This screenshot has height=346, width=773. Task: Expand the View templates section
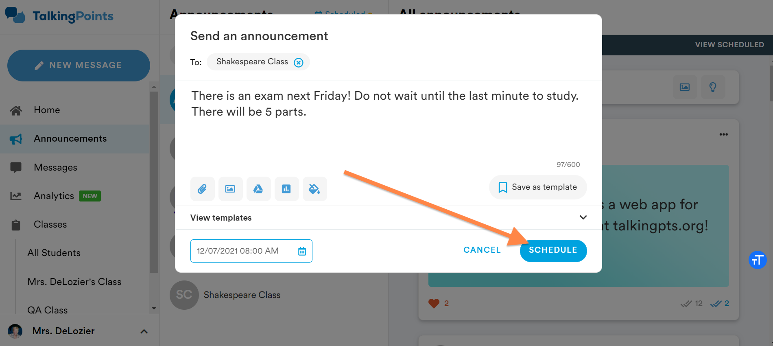(583, 217)
